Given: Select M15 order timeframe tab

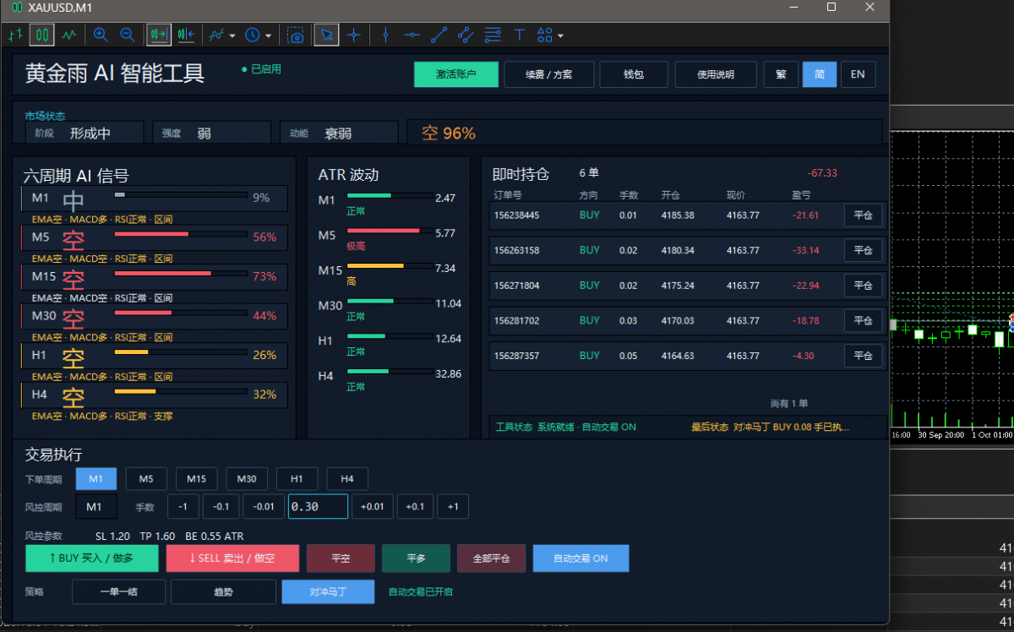Looking at the screenshot, I should pyautogui.click(x=197, y=479).
